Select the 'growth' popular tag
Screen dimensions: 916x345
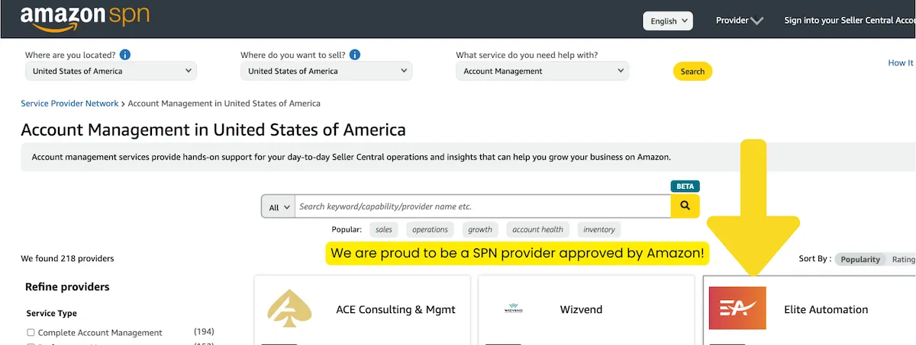coord(480,229)
